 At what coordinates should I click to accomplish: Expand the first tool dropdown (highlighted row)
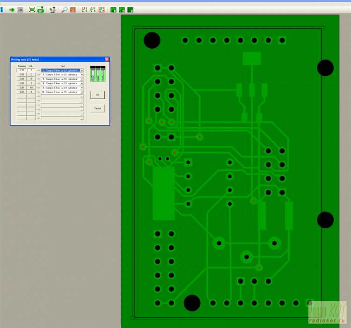click(82, 70)
